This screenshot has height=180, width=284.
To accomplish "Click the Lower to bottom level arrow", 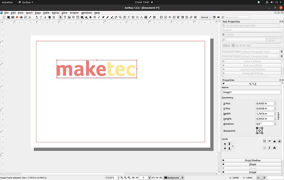I will pyautogui.click(x=229, y=148).
